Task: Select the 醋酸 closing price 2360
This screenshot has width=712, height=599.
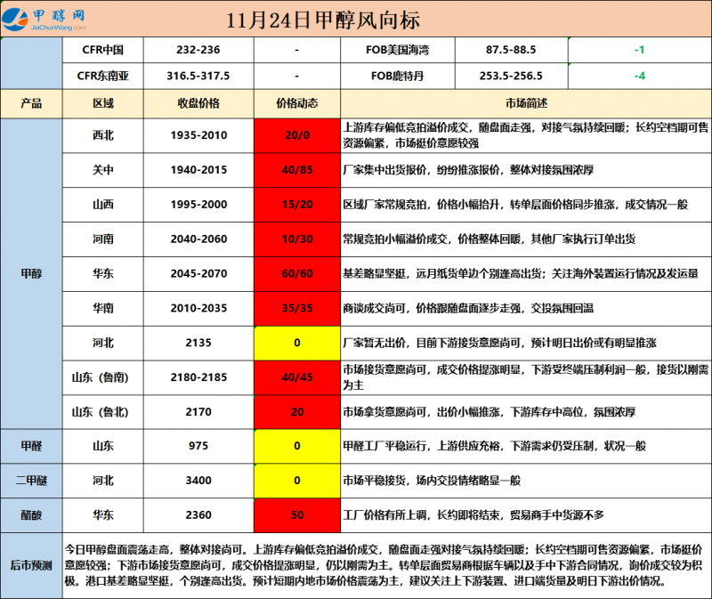Action: (x=200, y=514)
